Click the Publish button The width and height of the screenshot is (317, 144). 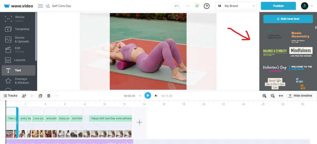278,6
